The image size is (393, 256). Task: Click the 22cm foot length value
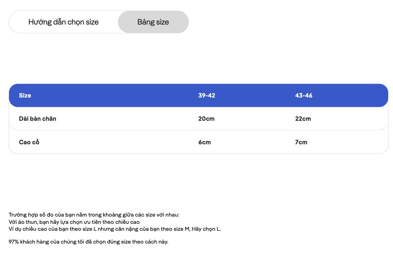303,119
